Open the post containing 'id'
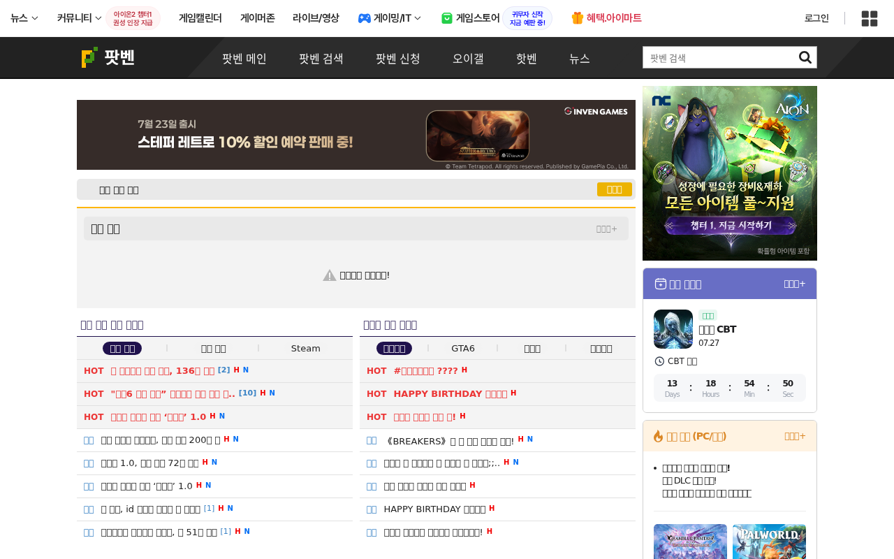The image size is (894, 559). tap(151, 509)
